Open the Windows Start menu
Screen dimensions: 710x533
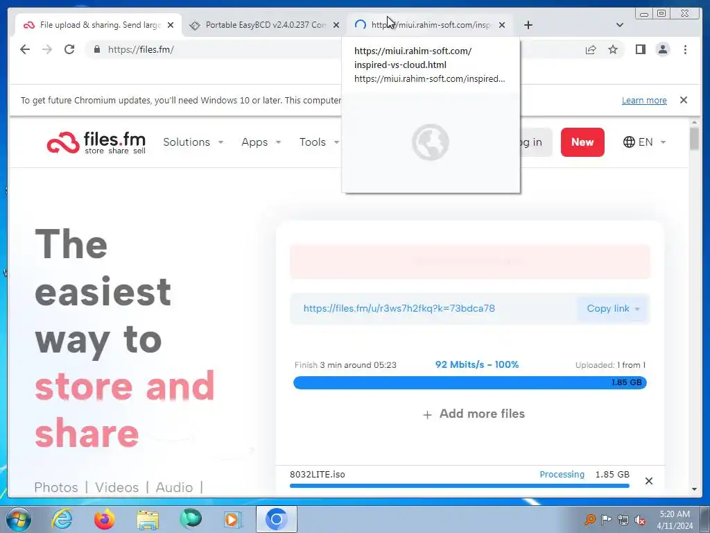18,519
